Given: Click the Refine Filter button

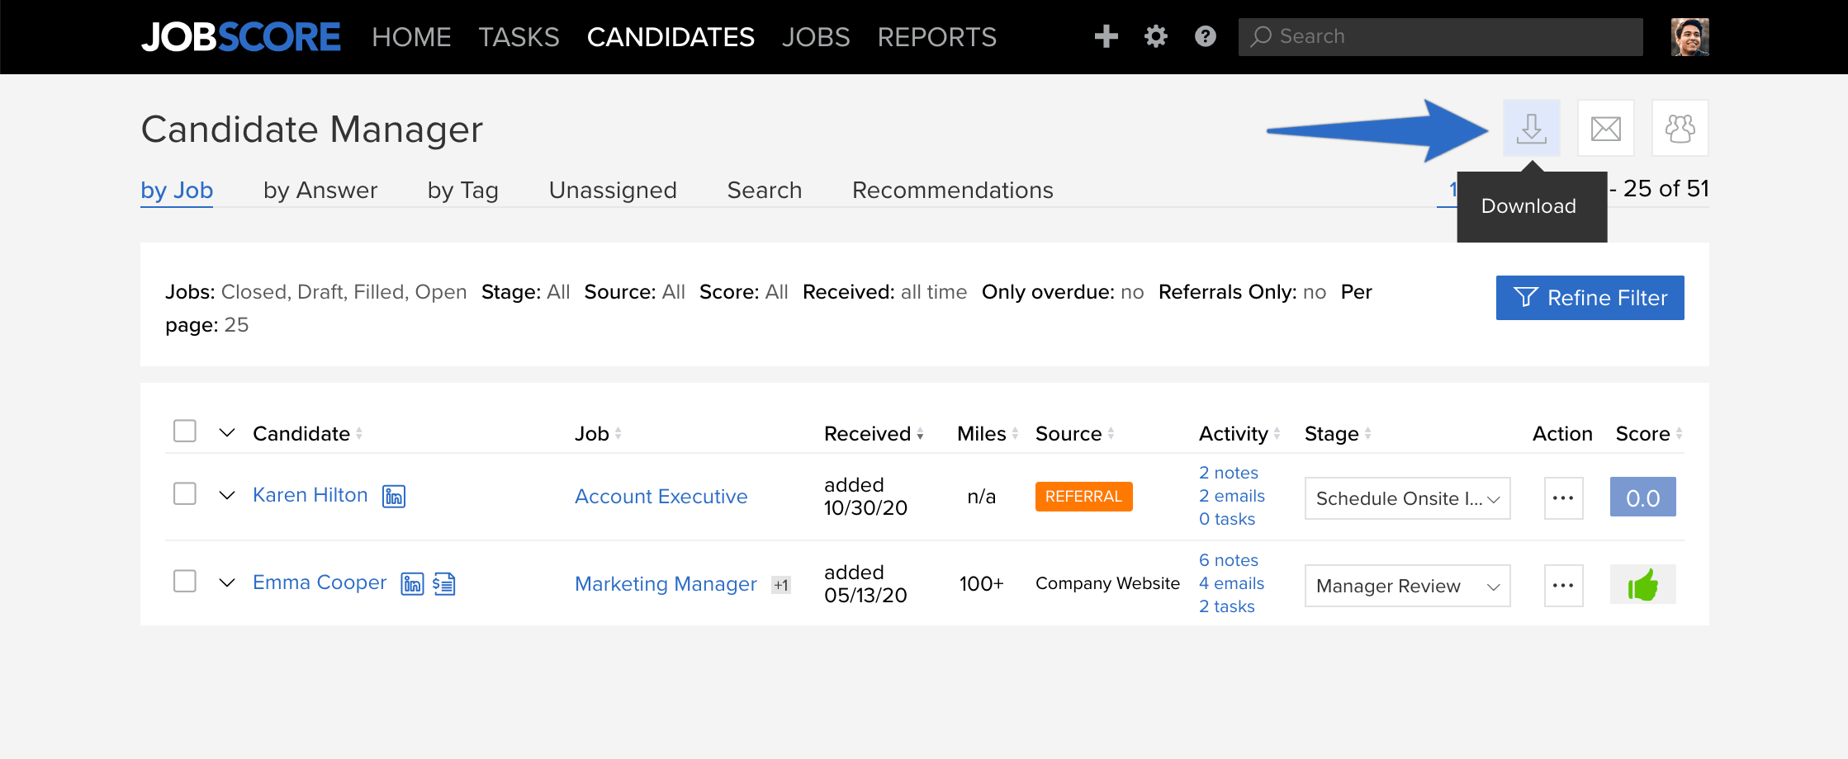Looking at the screenshot, I should coord(1590,298).
